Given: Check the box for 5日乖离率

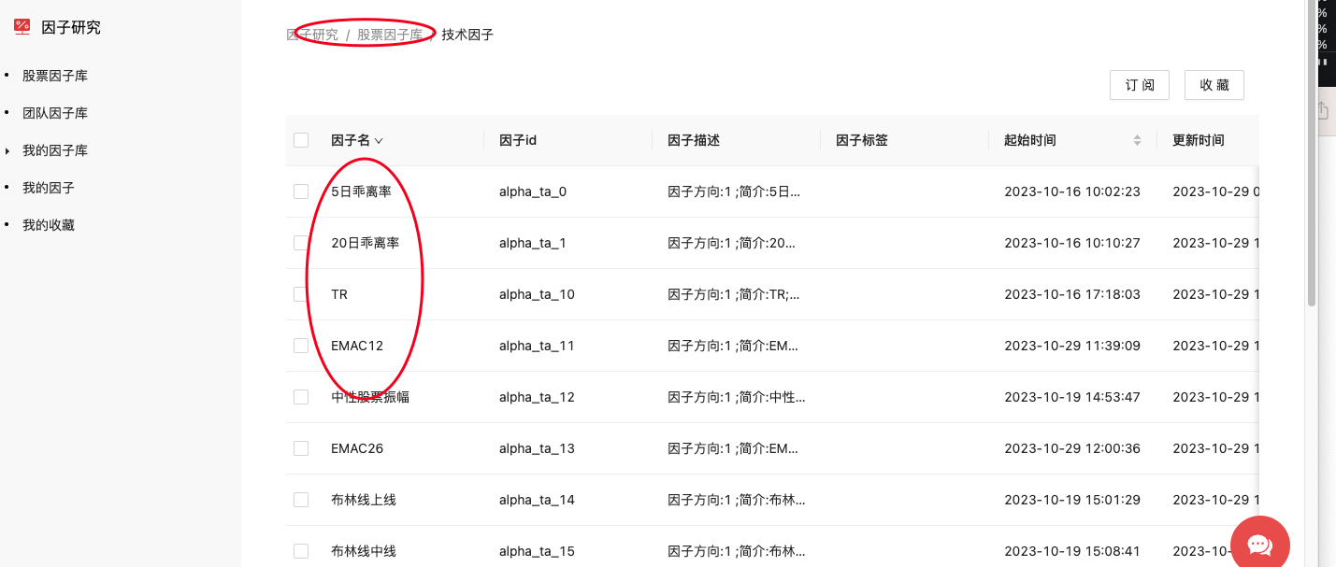Looking at the screenshot, I should pos(301,191).
